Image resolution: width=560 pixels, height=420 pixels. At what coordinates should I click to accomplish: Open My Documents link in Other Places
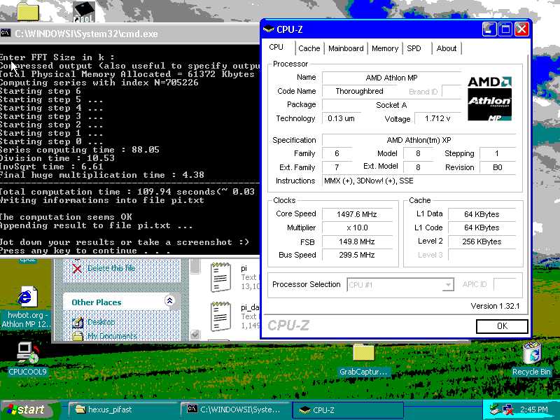coord(112,336)
